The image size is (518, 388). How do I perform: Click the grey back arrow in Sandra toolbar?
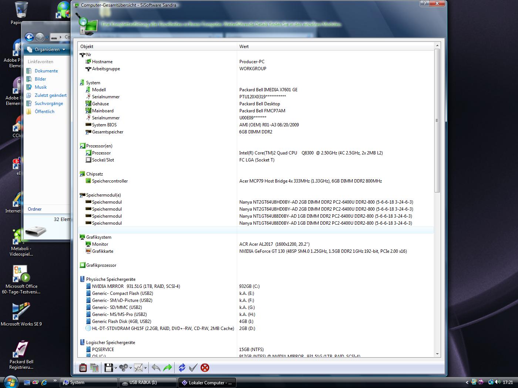coord(156,368)
